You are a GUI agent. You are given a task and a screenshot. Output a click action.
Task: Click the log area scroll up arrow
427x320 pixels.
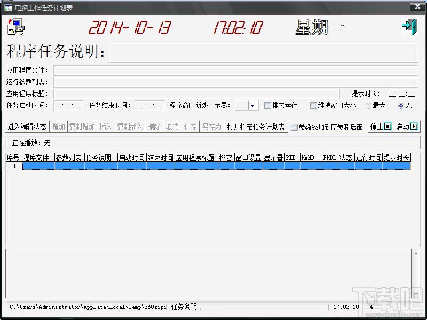click(416, 254)
